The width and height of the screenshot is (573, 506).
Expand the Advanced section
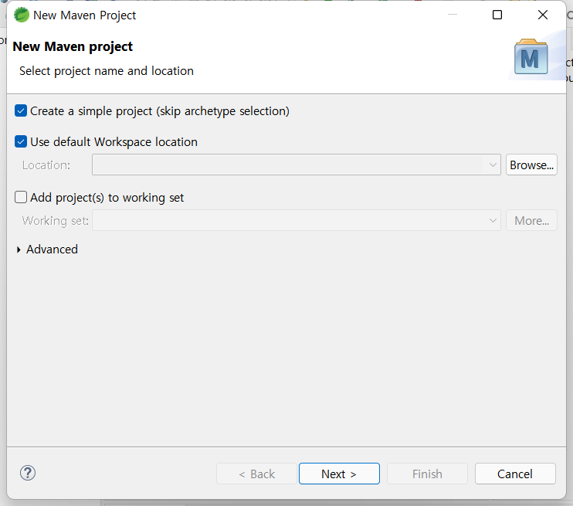pos(19,250)
